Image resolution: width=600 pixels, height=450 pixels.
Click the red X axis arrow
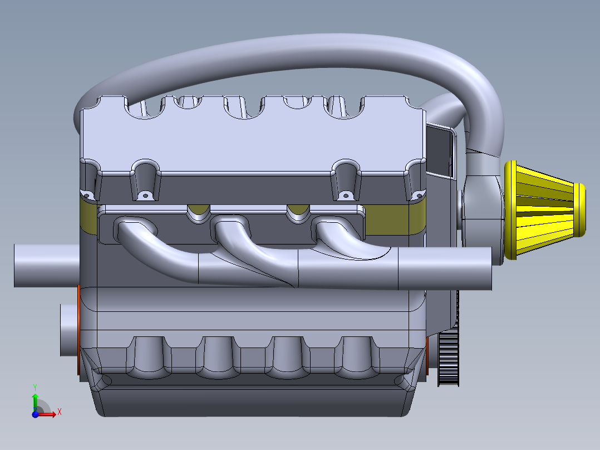53,414
